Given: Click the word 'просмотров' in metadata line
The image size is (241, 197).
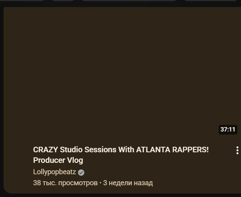Looking at the screenshot, I should [78, 183].
